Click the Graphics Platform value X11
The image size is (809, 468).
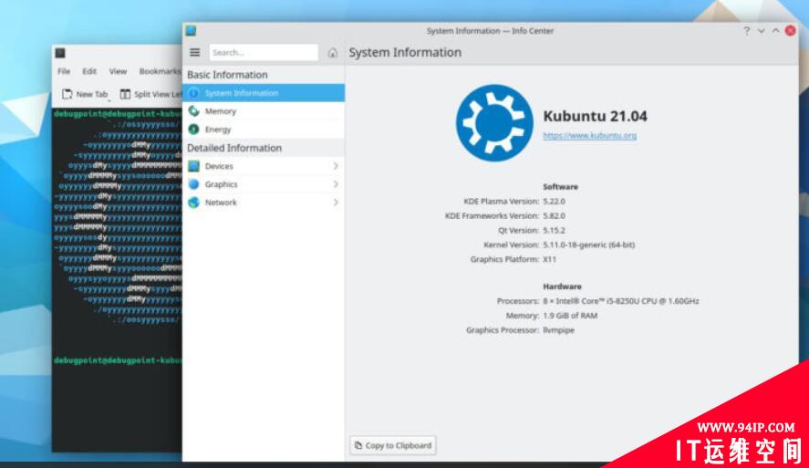tap(549, 259)
